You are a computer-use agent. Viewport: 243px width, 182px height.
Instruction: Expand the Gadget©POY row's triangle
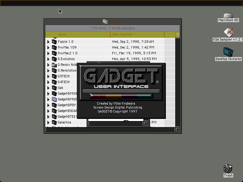click(48, 105)
